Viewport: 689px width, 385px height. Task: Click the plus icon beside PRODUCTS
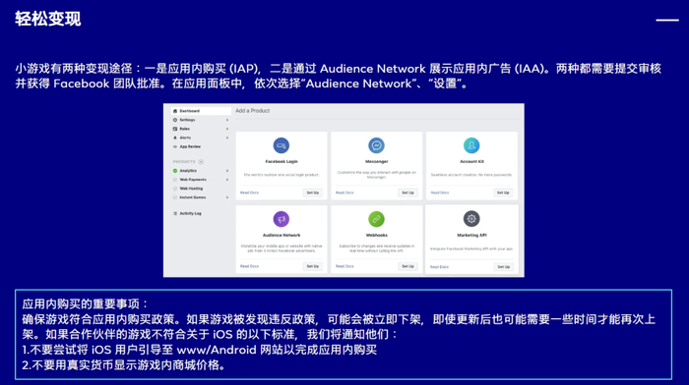click(201, 162)
